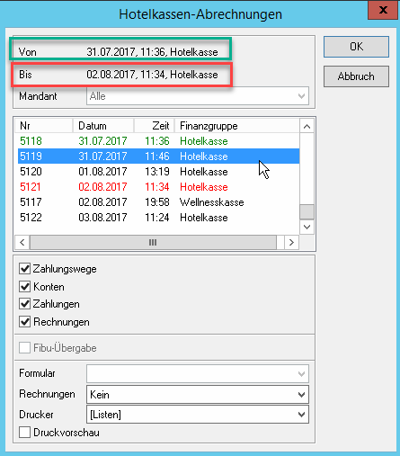Click the date 01.08.2017 cell
The width and height of the screenshot is (400, 456).
coord(102,172)
